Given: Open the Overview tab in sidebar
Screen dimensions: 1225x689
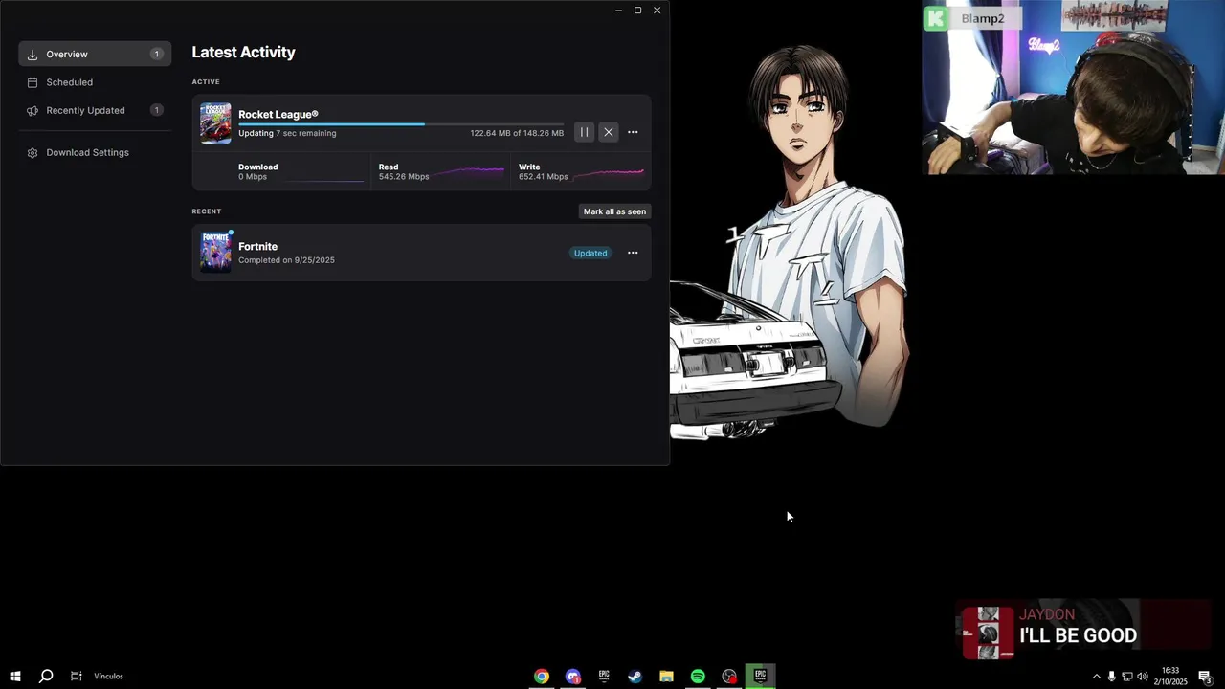Looking at the screenshot, I should click(x=95, y=55).
